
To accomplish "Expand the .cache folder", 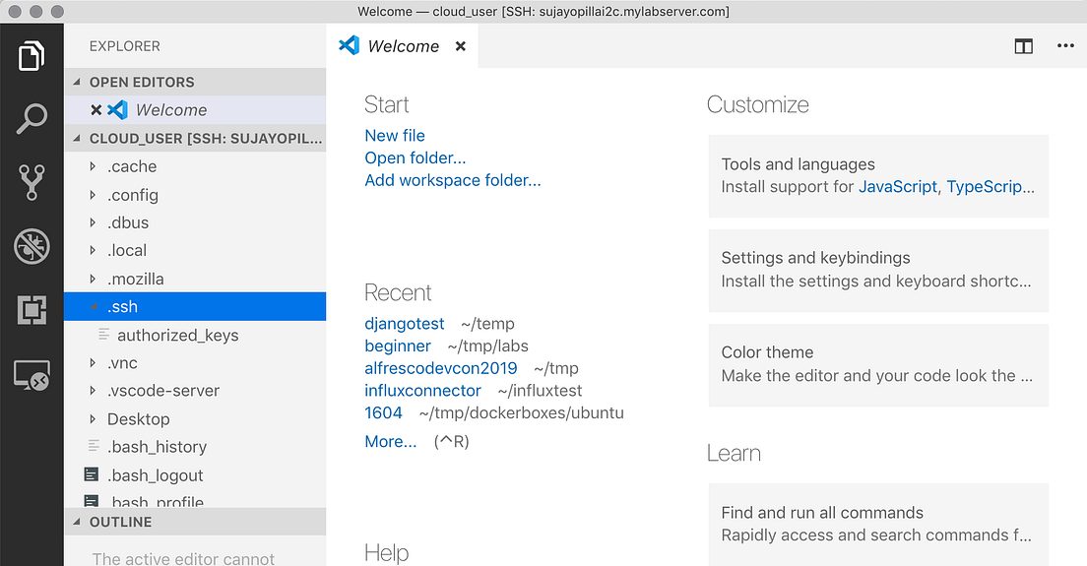I will pyautogui.click(x=93, y=166).
